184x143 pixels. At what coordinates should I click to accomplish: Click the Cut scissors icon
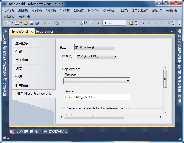(45, 23)
